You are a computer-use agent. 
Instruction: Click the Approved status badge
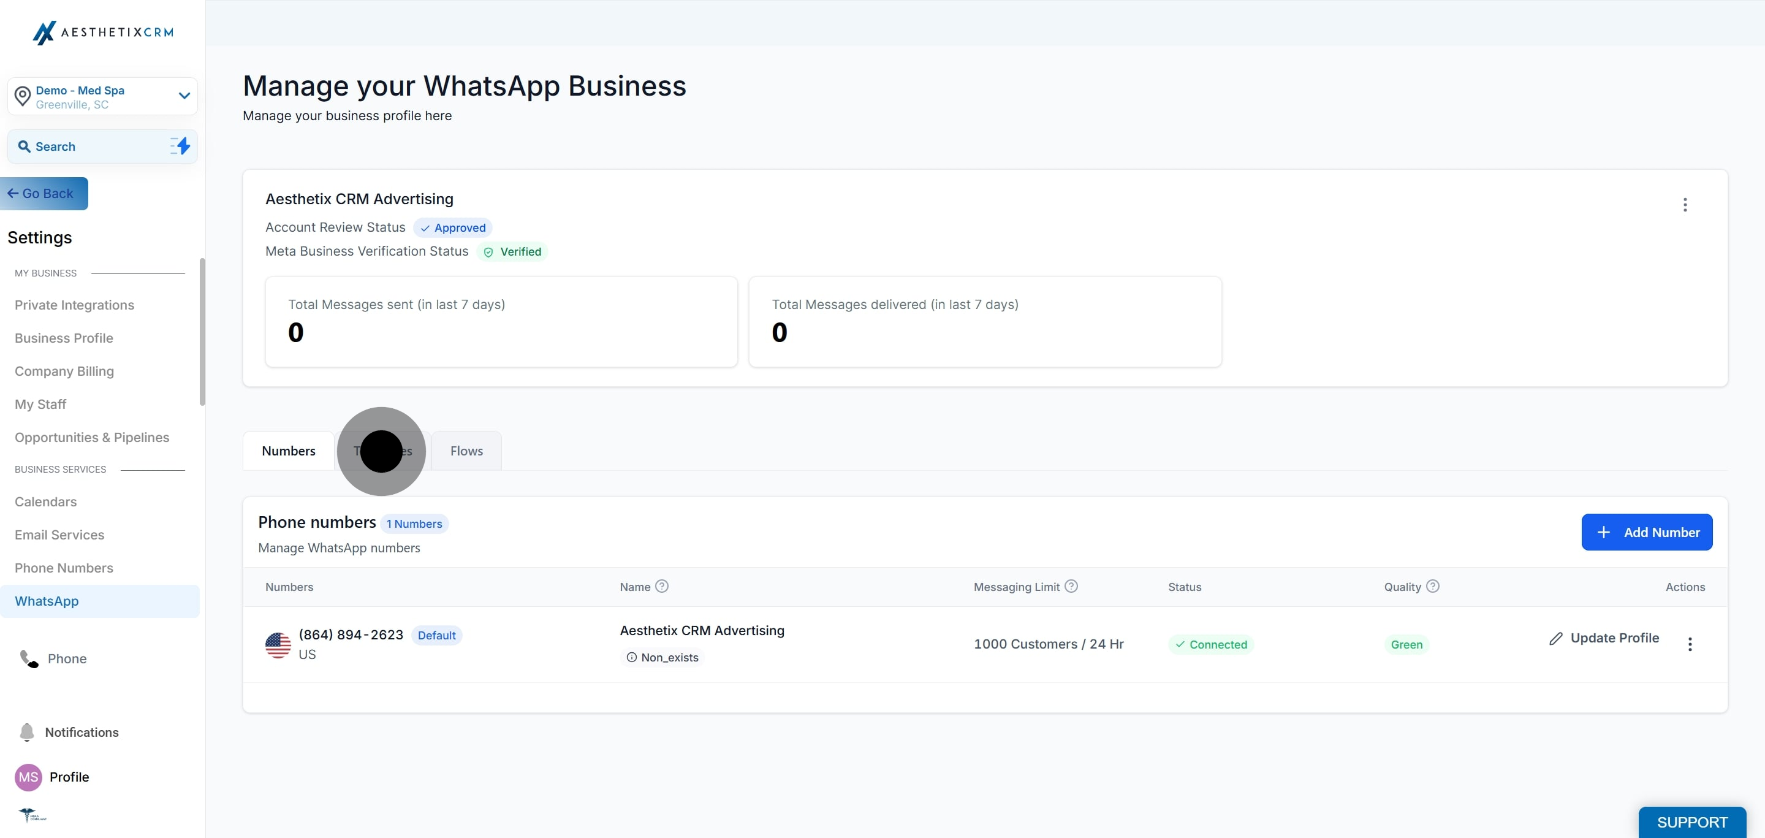coord(452,227)
